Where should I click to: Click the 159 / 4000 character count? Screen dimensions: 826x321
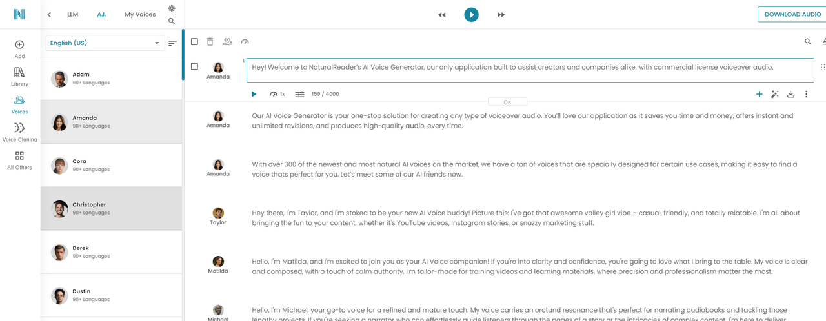(325, 94)
